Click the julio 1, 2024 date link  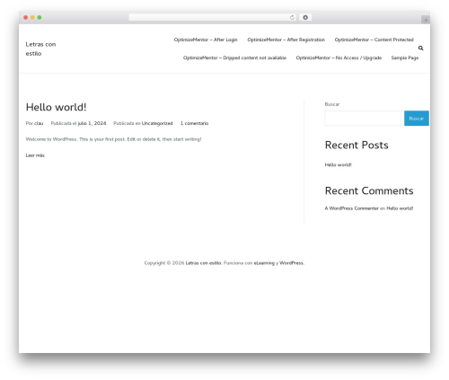pyautogui.click(x=92, y=123)
